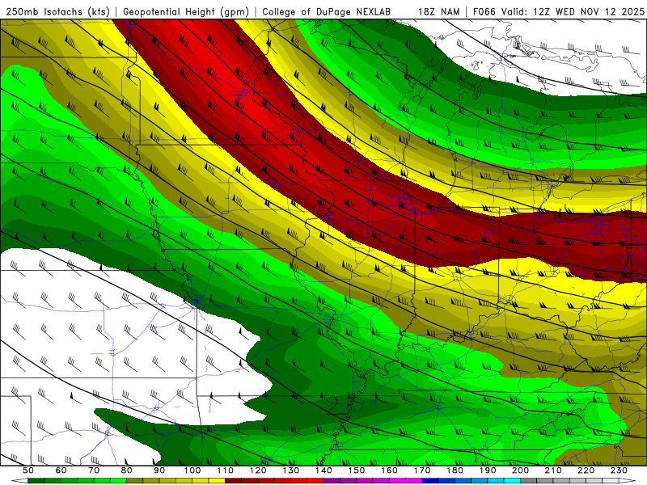Image resolution: width=647 pixels, height=485 pixels.
Task: Click the right arrow end of the color bar
Action: tap(628, 481)
